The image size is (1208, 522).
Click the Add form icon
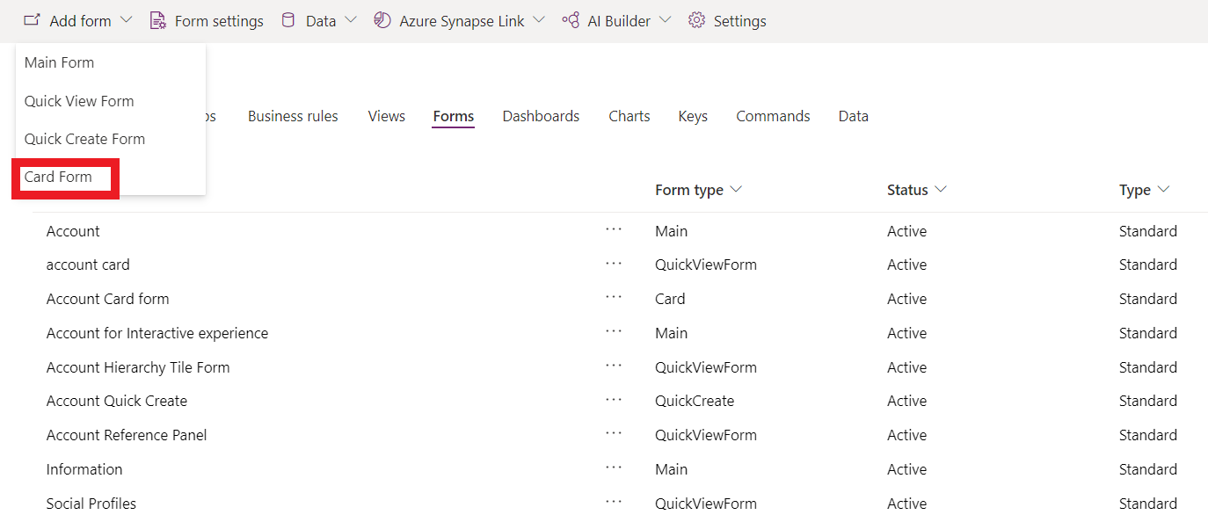point(32,20)
